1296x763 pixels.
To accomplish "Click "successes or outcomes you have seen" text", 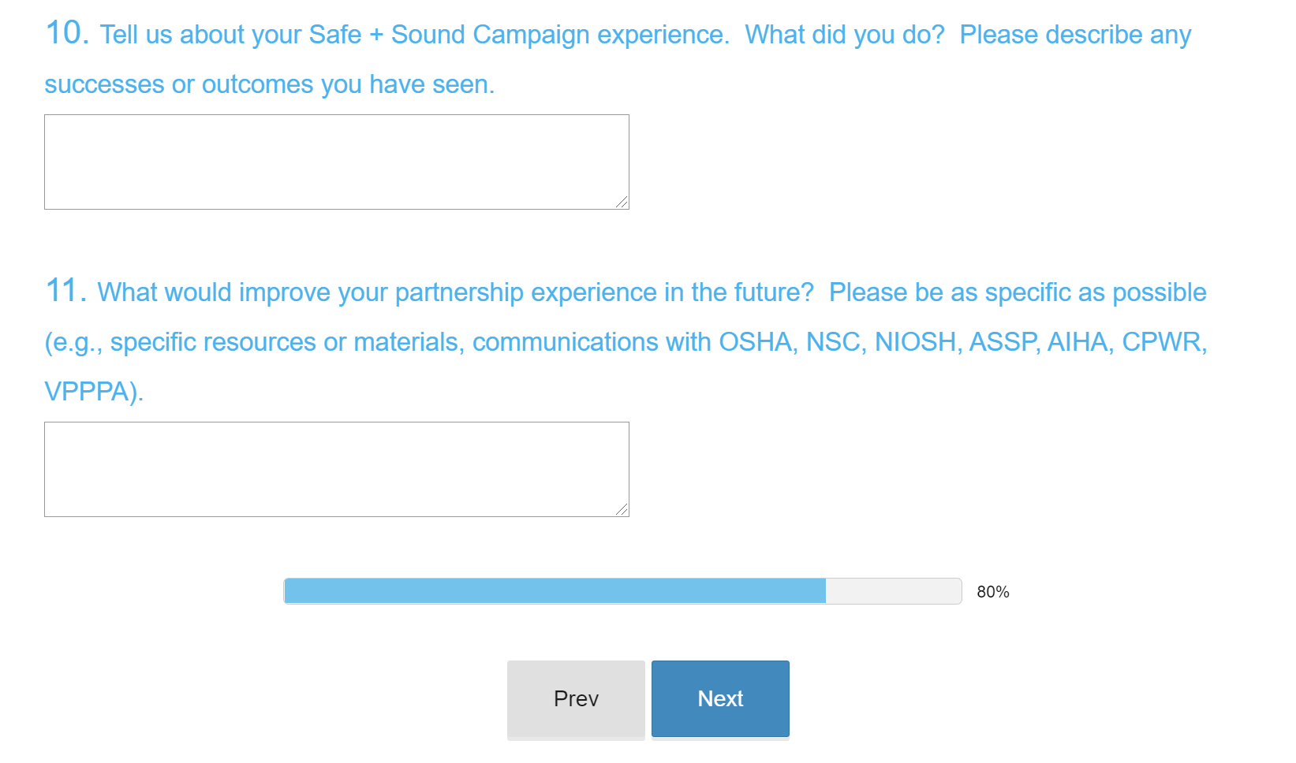I will click(x=268, y=84).
